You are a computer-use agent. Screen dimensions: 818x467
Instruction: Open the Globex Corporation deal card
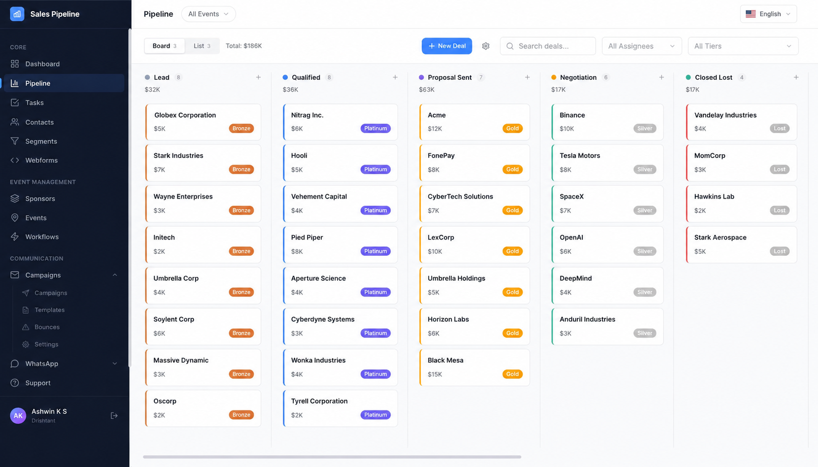click(x=203, y=122)
